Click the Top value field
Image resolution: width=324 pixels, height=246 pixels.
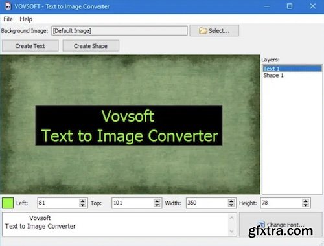click(133, 203)
